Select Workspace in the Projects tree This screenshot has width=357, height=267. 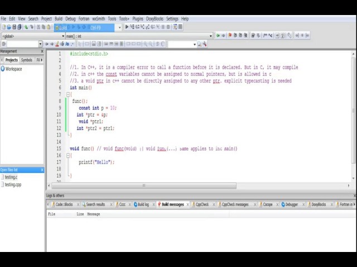(13, 69)
